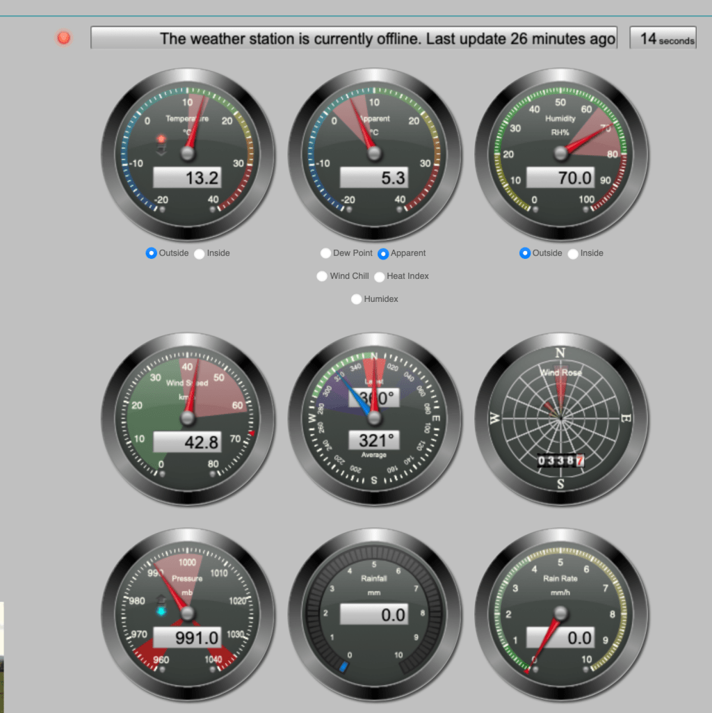Click the Apparent temperature gauge
This screenshot has height=713, width=712.
374,154
